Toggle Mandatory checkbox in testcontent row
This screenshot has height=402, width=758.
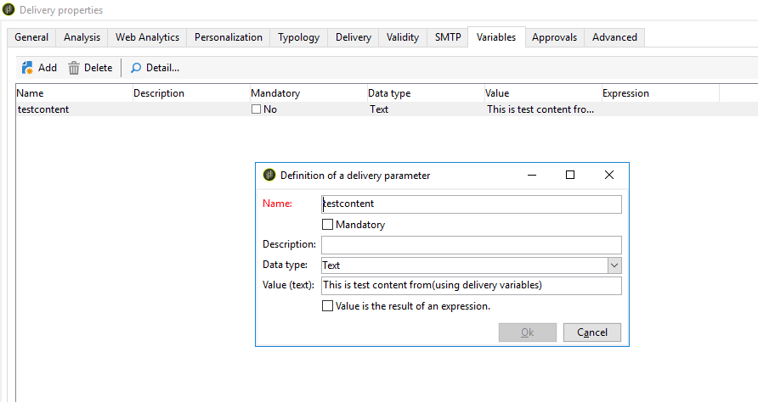(x=257, y=109)
